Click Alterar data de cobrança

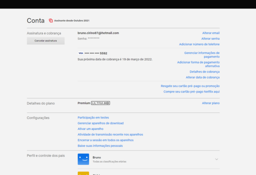(203, 77)
